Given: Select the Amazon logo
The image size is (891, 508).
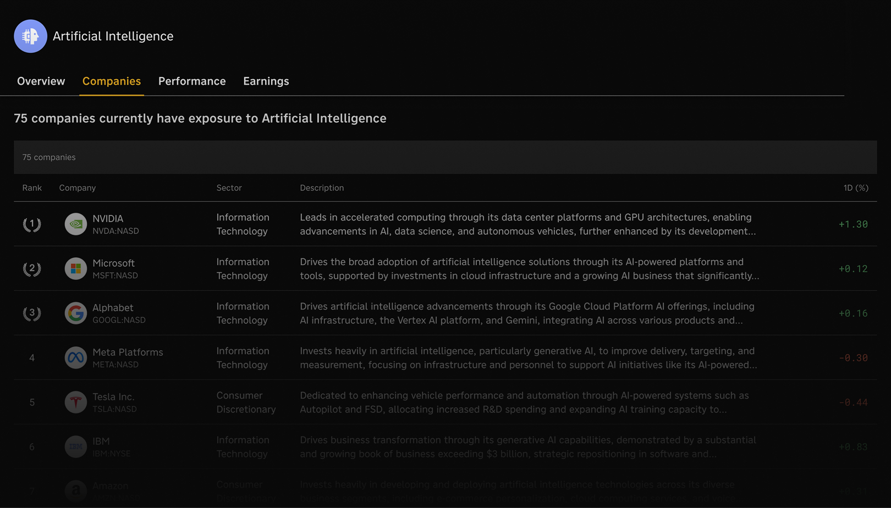Looking at the screenshot, I should coord(75,490).
